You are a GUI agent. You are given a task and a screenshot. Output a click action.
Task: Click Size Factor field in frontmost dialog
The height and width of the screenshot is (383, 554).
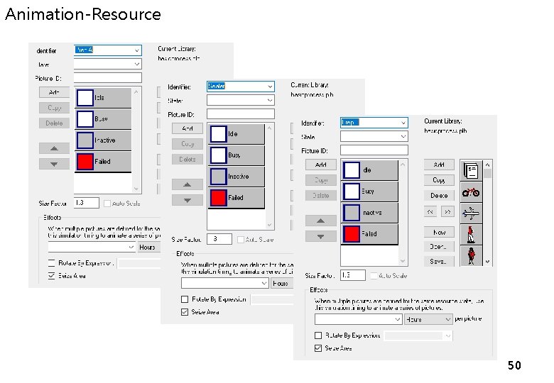tap(352, 275)
